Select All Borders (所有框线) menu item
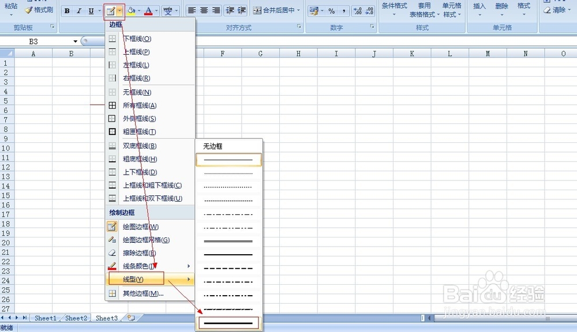Screen dimensions: 577x332 coord(150,105)
